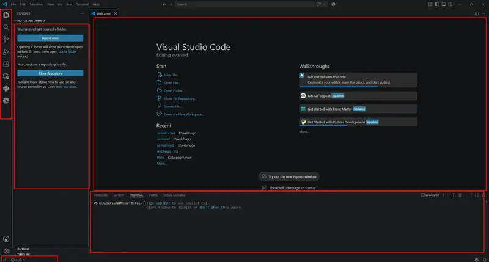Click the Open Folder button in sidebar
Screen dimensions: 489x262
coord(50,38)
